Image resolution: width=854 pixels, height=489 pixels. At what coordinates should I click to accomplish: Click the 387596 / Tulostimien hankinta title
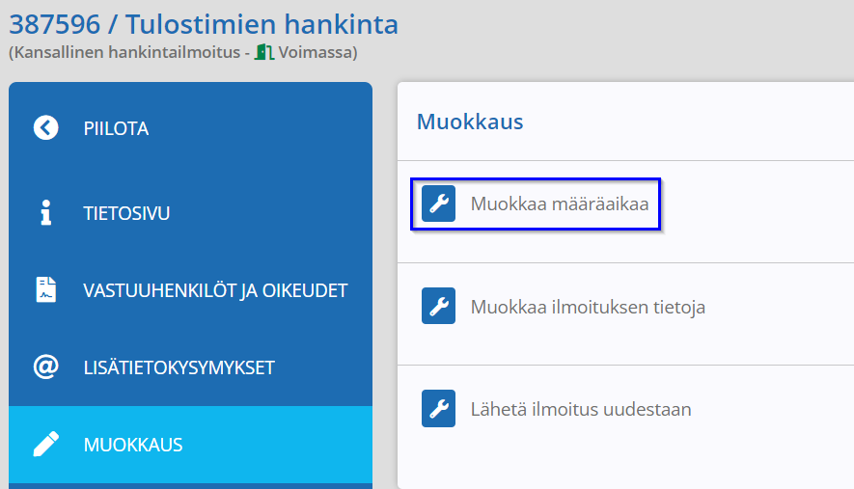[x=204, y=24]
